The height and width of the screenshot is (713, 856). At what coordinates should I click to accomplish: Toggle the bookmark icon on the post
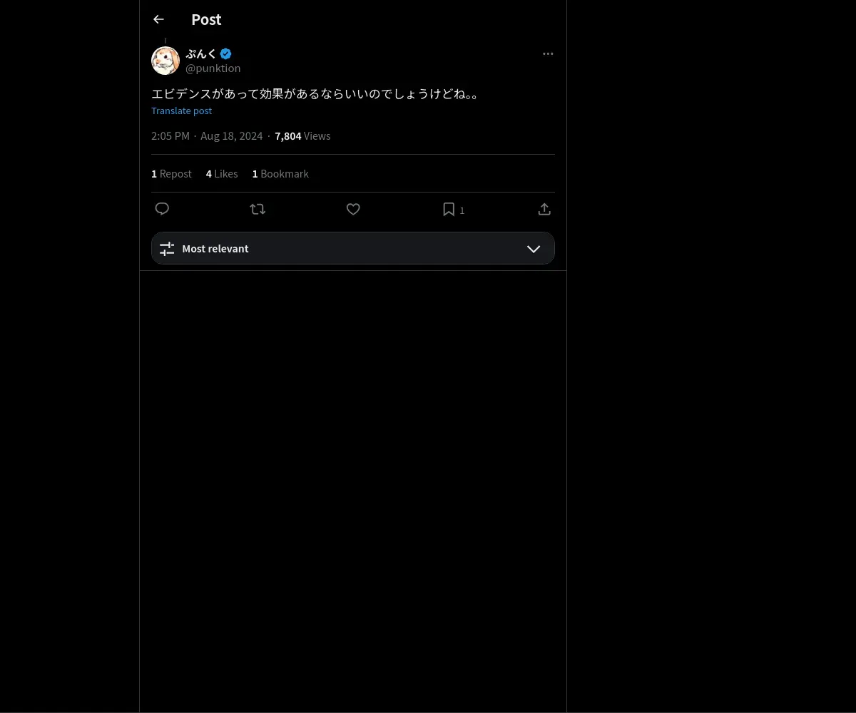click(x=449, y=209)
